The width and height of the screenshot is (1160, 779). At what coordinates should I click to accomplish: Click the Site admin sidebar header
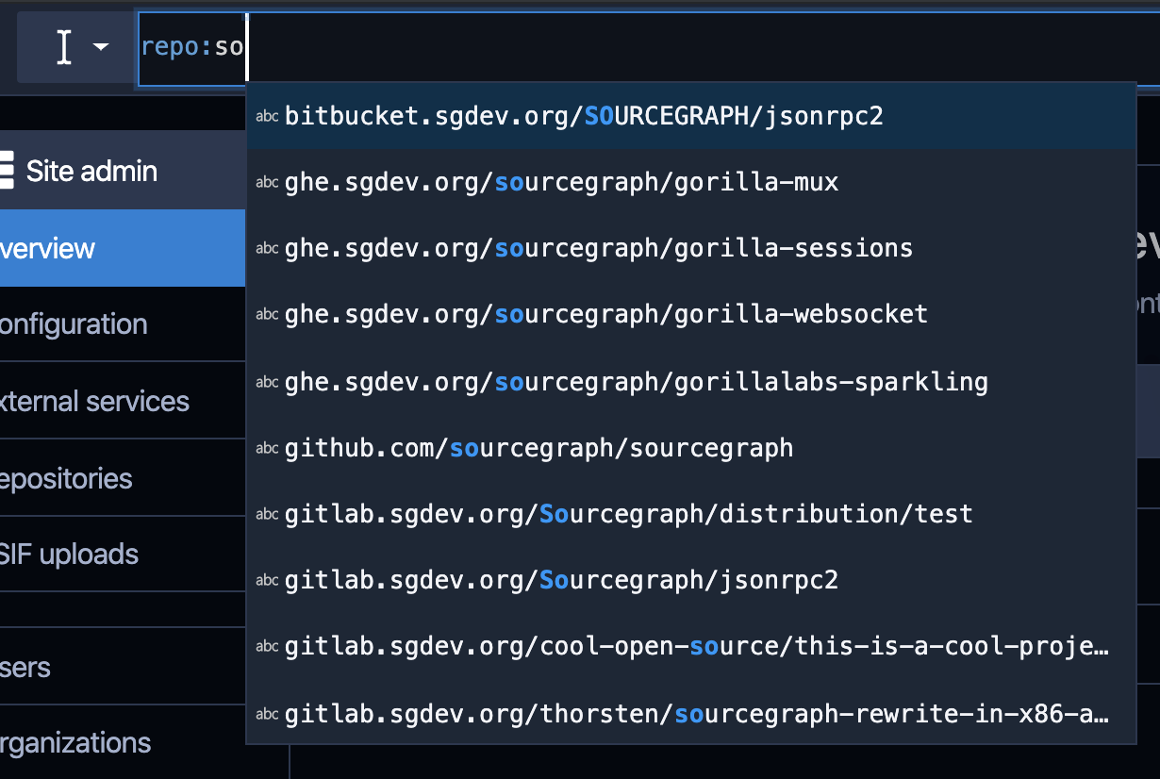click(123, 171)
